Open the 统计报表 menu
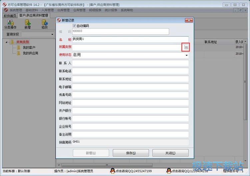This screenshot has width=250, height=176. pos(111,10)
